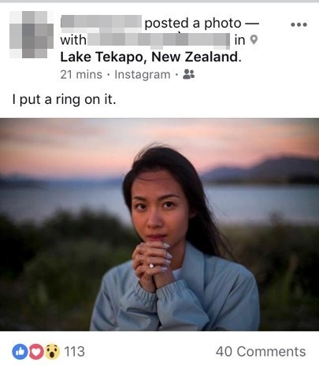Open the blurred profile picture avatar
The width and height of the screenshot is (319, 366).
[32, 35]
